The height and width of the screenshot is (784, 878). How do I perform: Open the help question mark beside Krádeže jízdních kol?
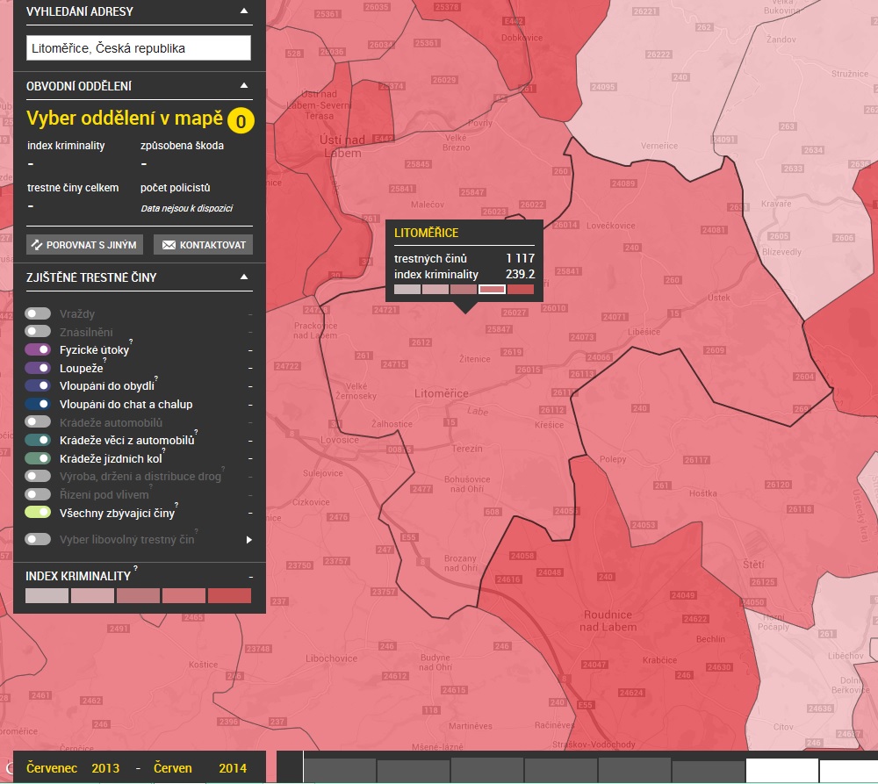tap(163, 452)
